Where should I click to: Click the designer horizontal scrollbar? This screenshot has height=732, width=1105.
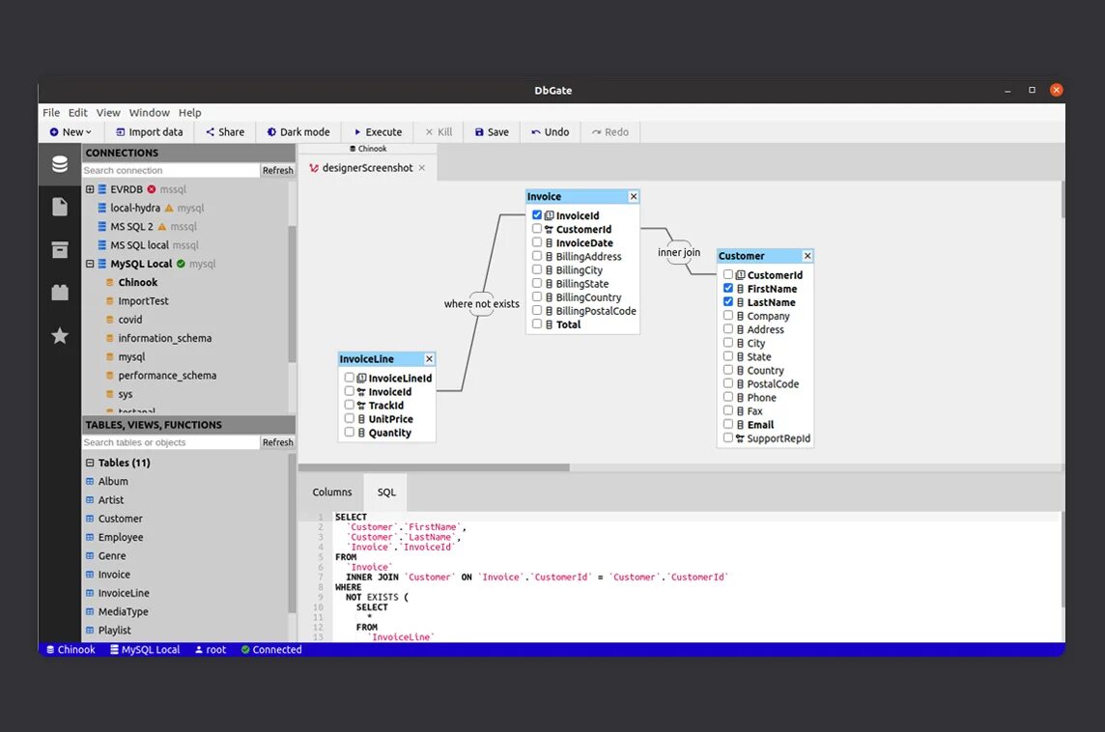434,467
